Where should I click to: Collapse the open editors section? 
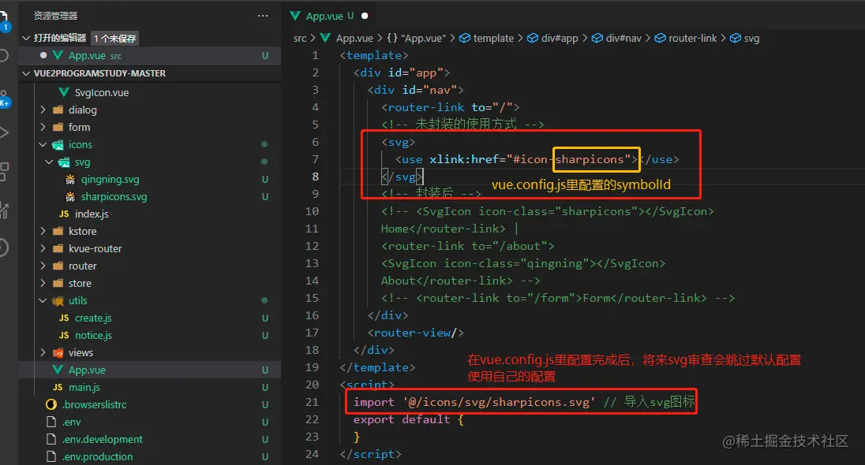click(26, 38)
